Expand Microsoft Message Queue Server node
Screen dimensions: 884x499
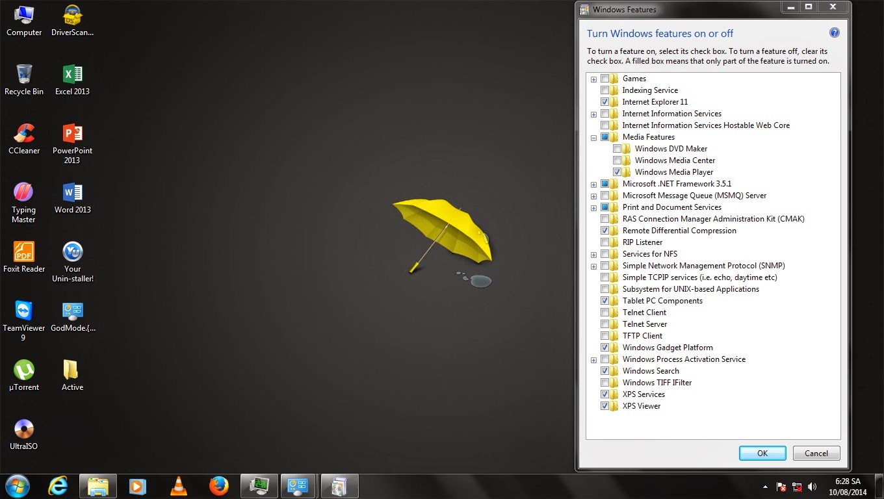pos(593,196)
